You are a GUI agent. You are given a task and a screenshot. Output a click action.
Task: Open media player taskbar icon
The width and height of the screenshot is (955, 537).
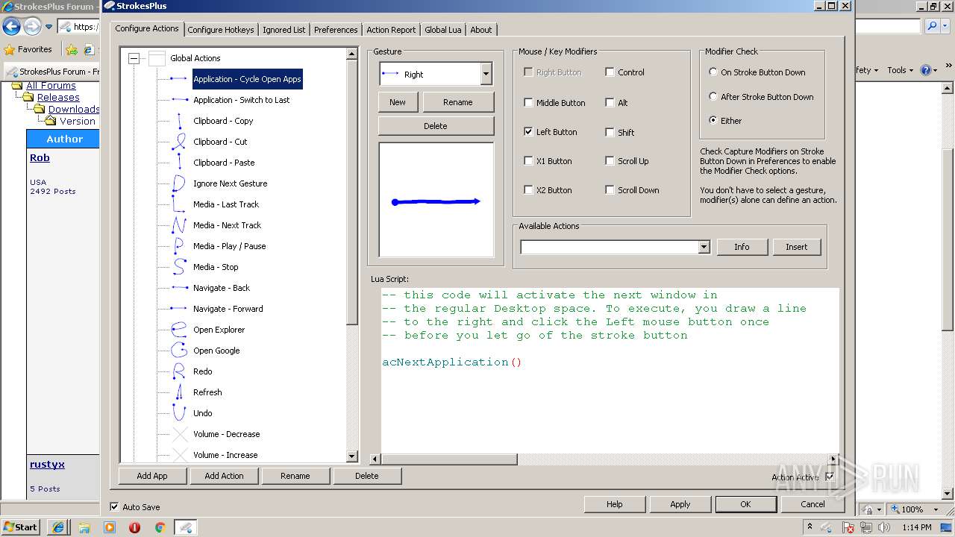click(x=110, y=527)
